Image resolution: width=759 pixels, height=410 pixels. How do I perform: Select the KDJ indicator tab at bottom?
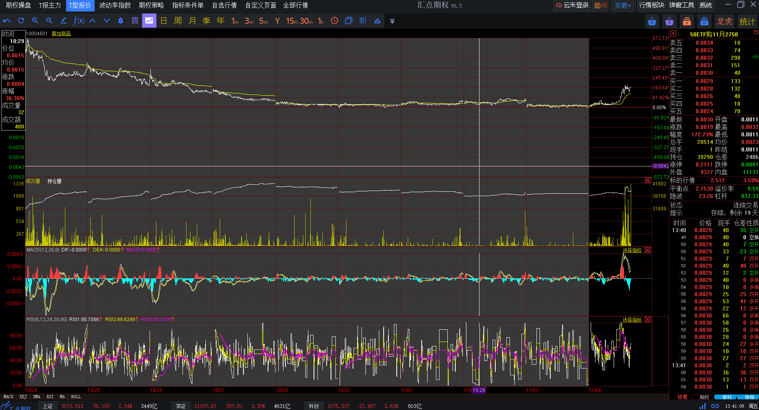pyautogui.click(x=23, y=397)
